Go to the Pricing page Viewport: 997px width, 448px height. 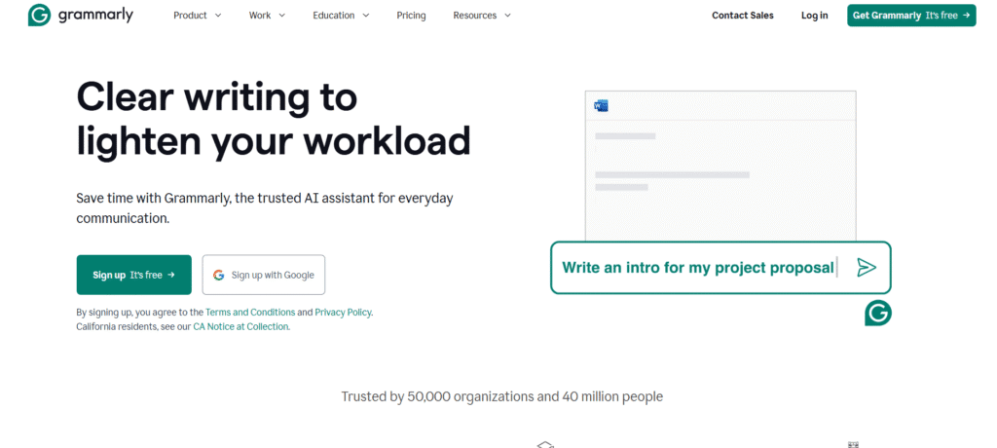coord(412,16)
